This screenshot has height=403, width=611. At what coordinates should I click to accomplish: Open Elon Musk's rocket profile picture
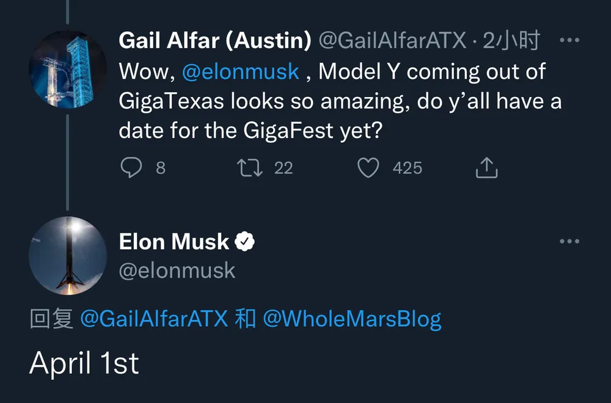click(68, 255)
